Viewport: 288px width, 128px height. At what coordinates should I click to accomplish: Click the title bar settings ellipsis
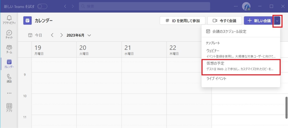coord(236,6)
